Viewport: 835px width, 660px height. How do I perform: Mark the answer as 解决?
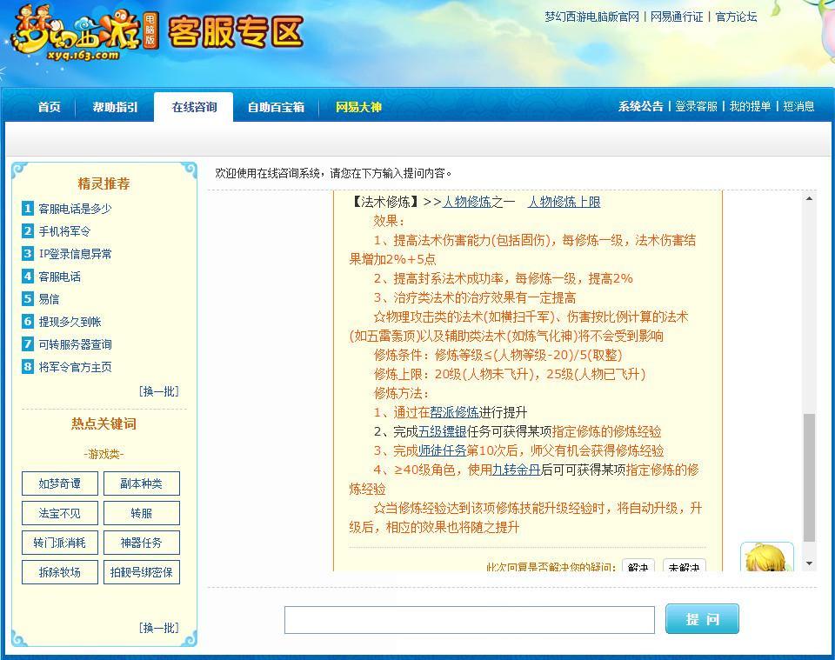(x=638, y=565)
